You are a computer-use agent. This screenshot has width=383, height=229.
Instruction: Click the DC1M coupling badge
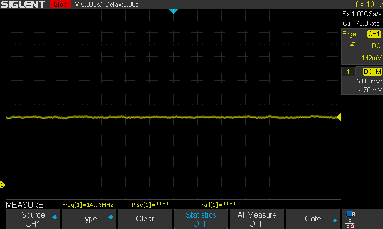point(372,72)
